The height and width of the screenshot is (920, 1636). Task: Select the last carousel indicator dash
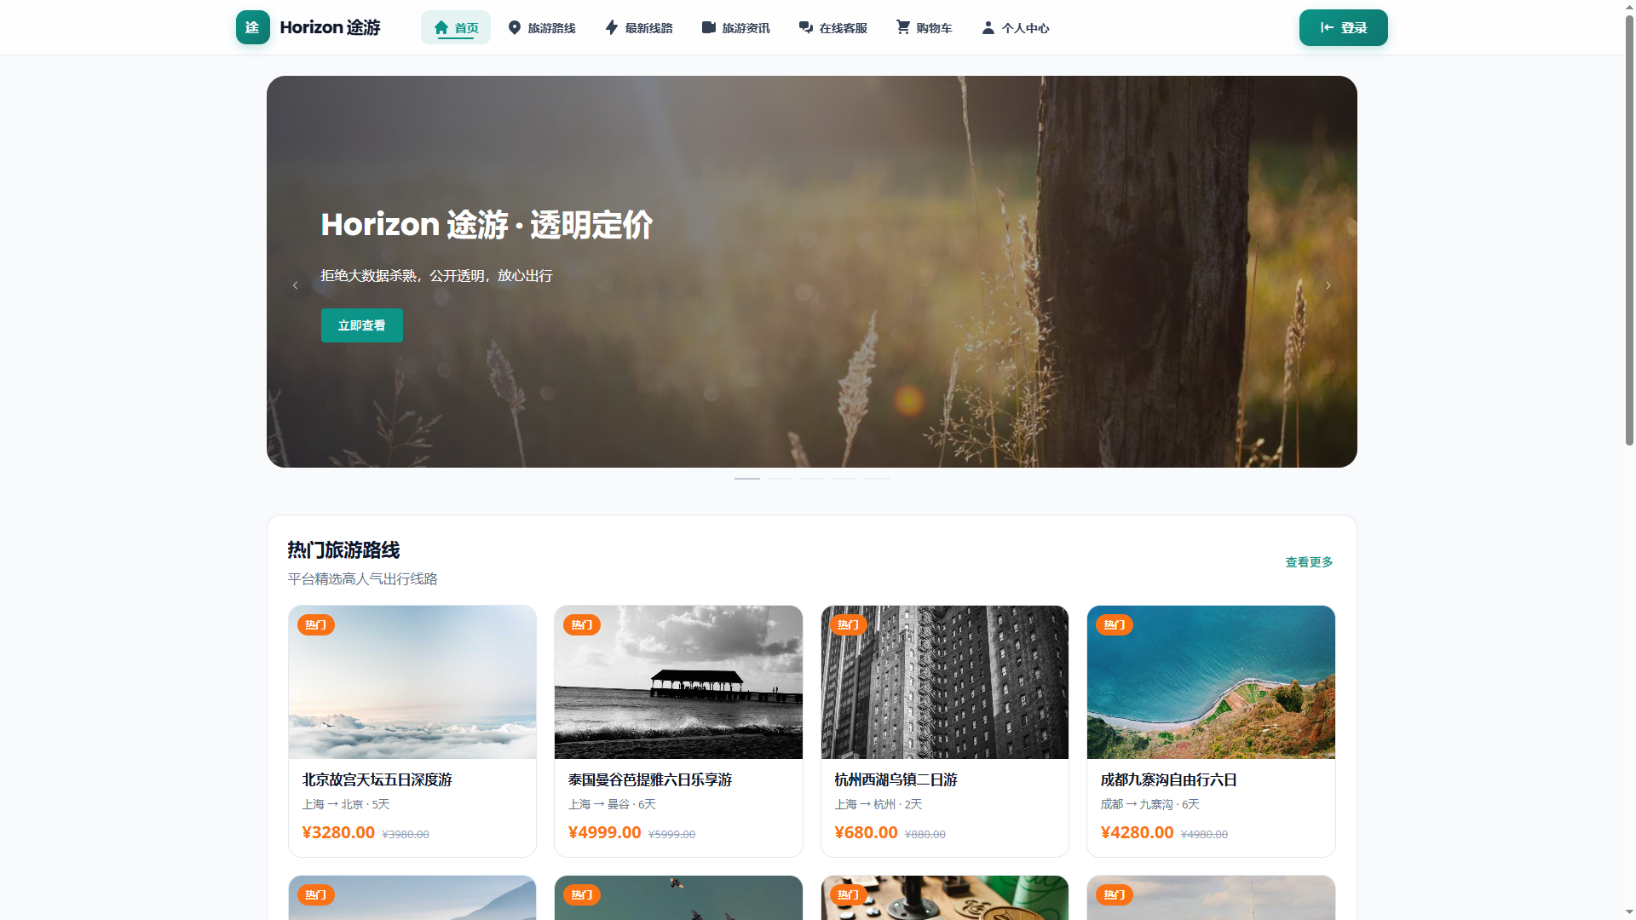tap(877, 479)
